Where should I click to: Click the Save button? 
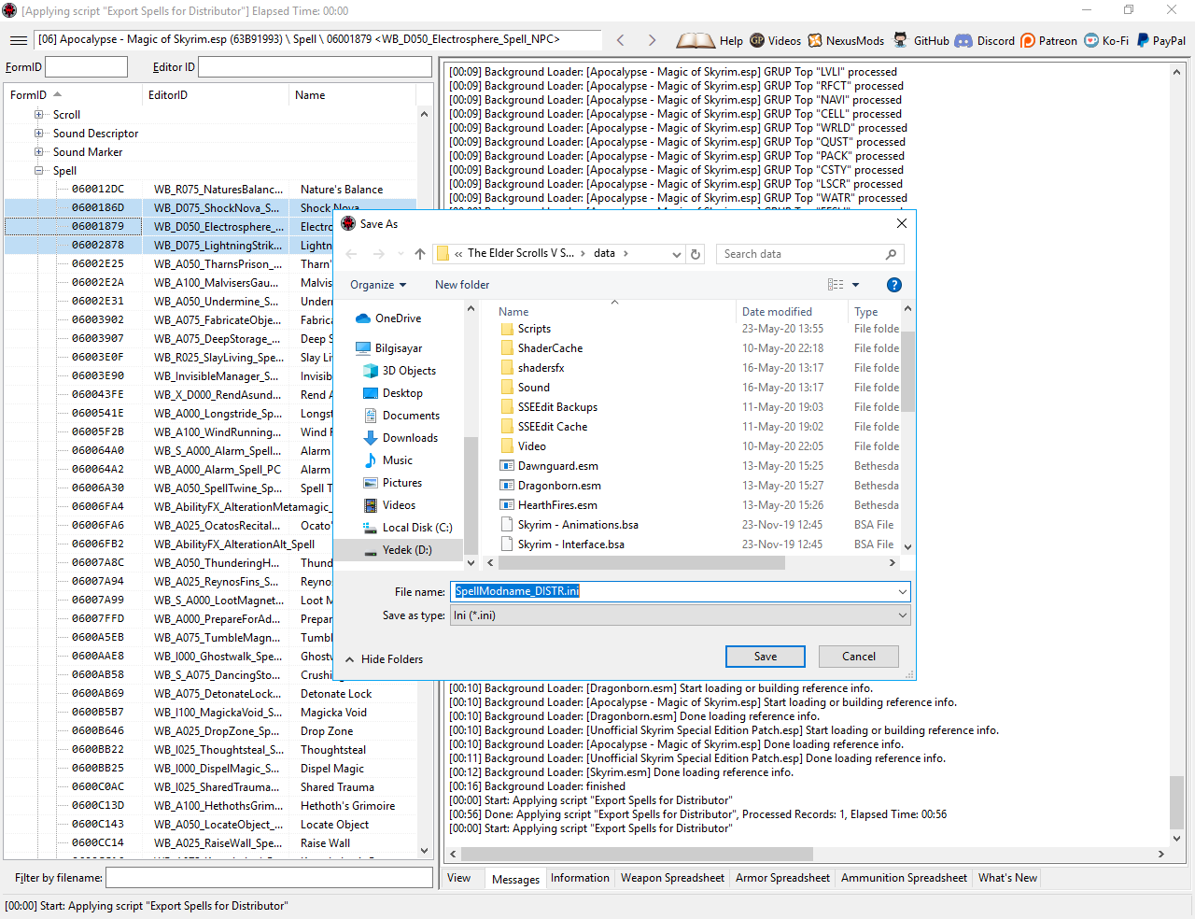click(x=765, y=657)
